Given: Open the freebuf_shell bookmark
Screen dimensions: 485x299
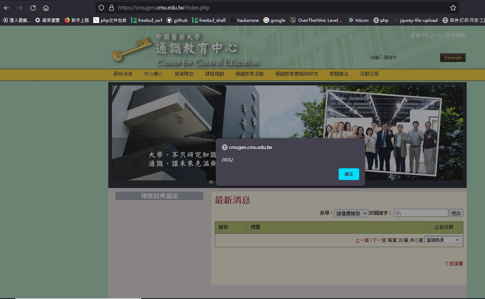Looking at the screenshot, I should point(209,20).
